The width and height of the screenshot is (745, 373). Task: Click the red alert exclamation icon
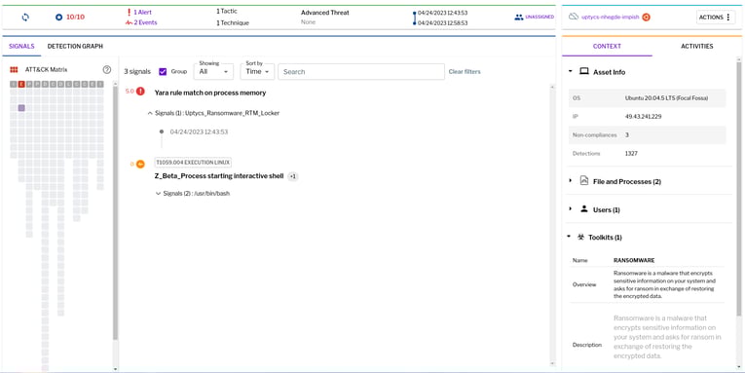[129, 13]
